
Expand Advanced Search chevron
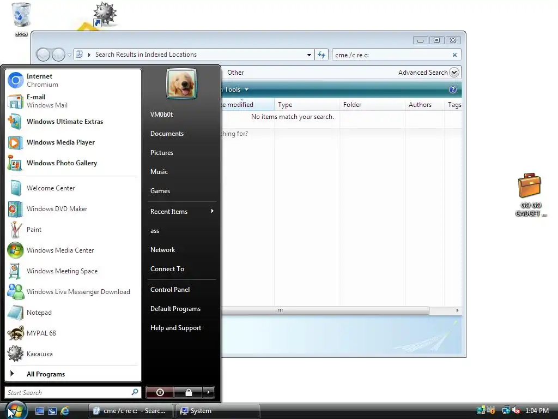454,73
